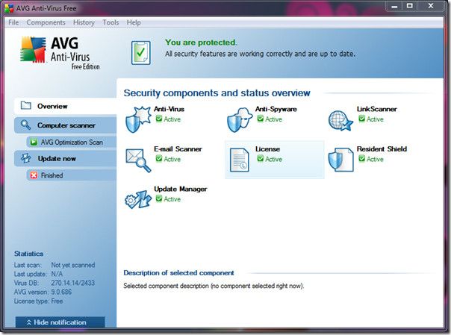Click the Update Manager Active green check

pyautogui.click(x=159, y=198)
